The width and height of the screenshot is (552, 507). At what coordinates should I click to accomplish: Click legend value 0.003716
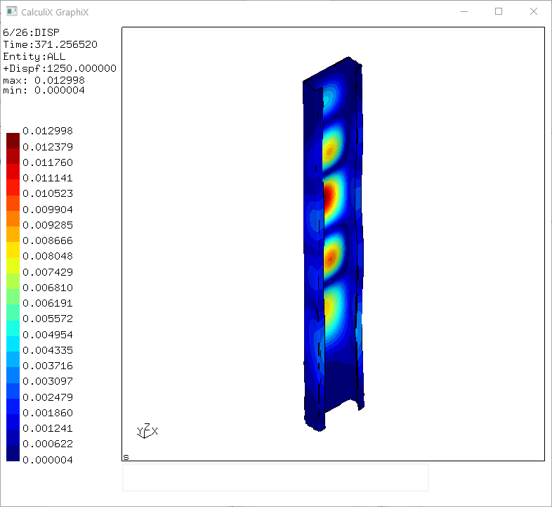pos(48,366)
